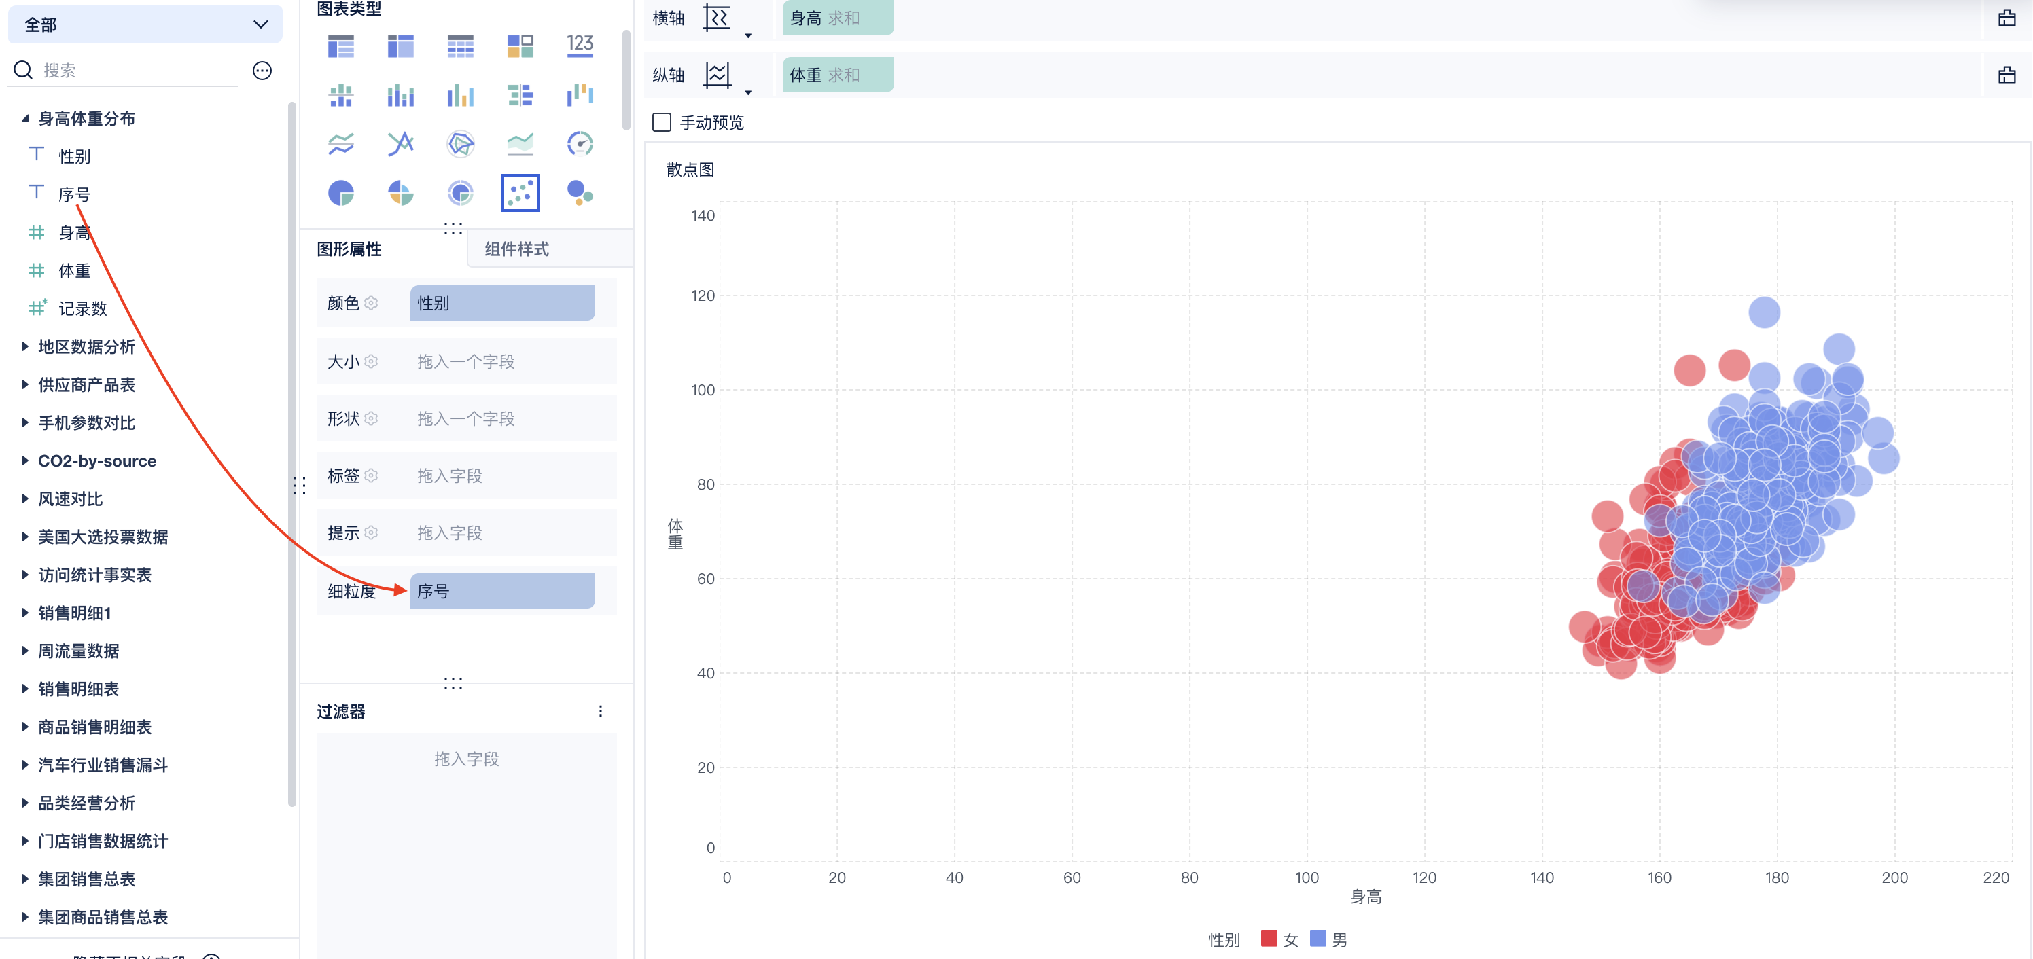Click the settings gear beside 颜色

click(372, 303)
